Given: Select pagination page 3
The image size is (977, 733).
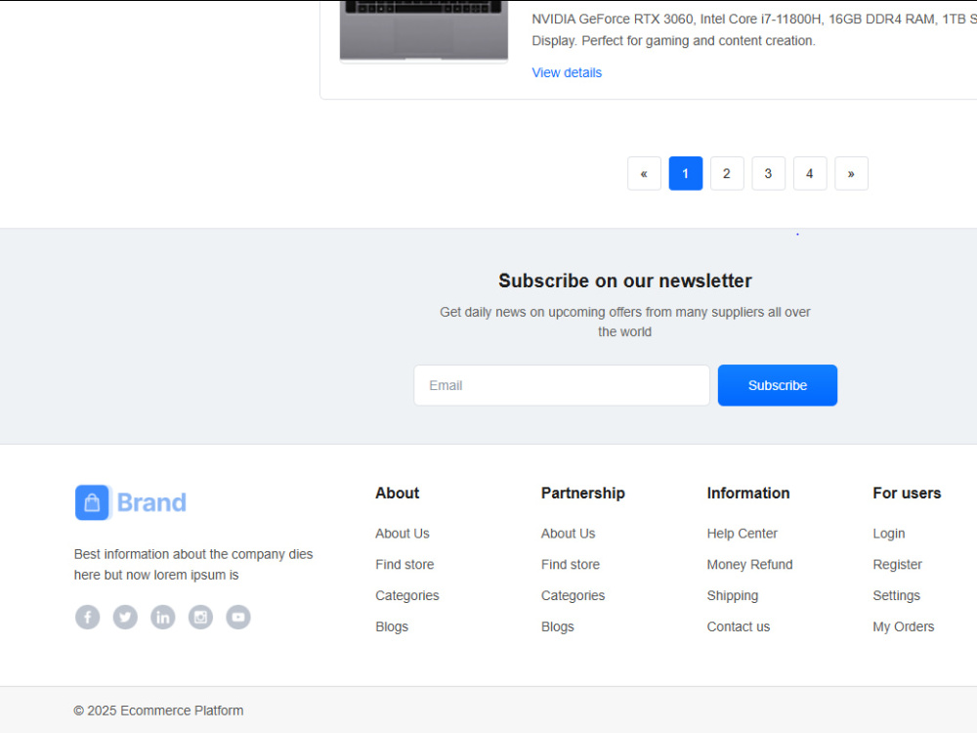Looking at the screenshot, I should click(x=768, y=173).
